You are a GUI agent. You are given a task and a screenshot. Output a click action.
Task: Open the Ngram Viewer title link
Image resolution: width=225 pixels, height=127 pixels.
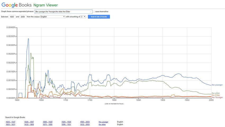click(x=46, y=5)
